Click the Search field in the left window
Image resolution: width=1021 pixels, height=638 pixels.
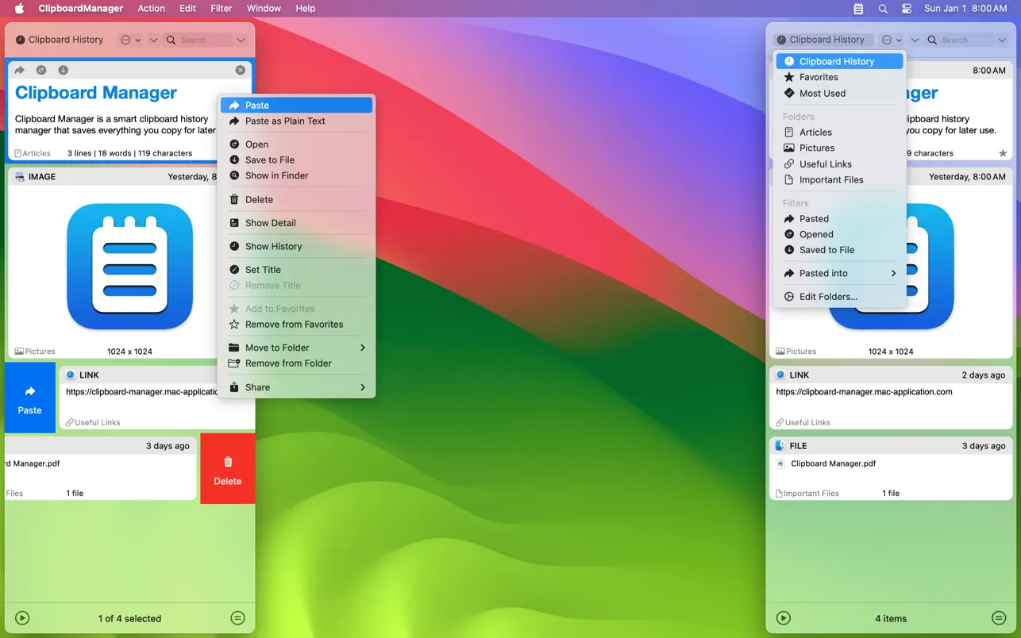[x=198, y=40]
